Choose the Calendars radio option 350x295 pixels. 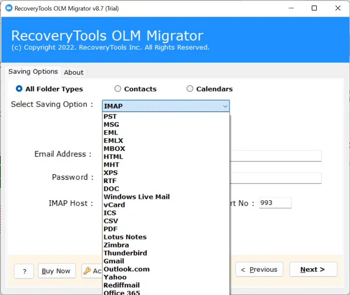tap(190, 89)
